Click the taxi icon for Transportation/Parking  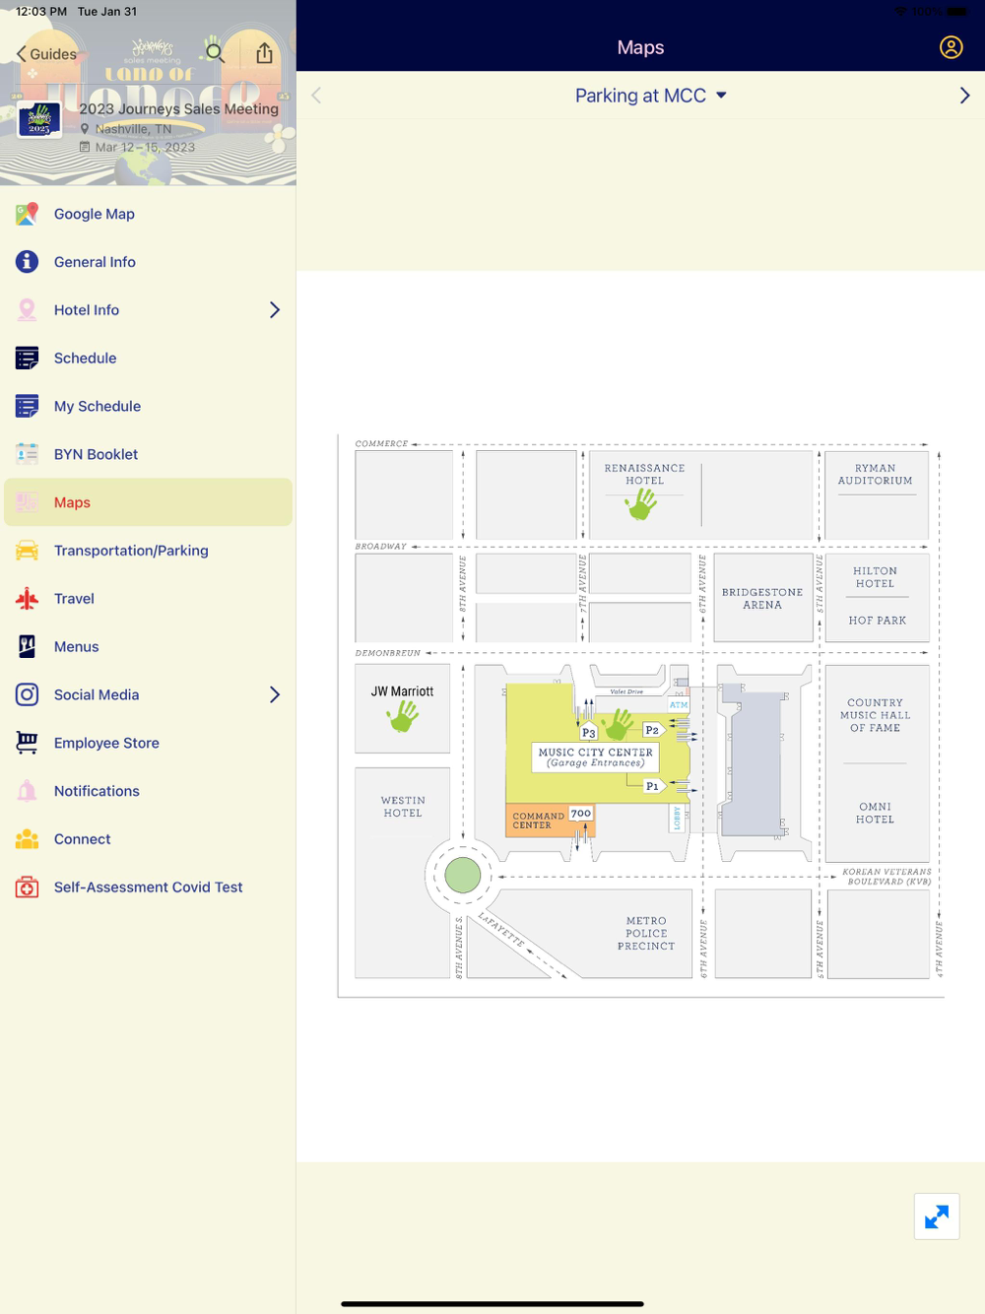point(27,551)
